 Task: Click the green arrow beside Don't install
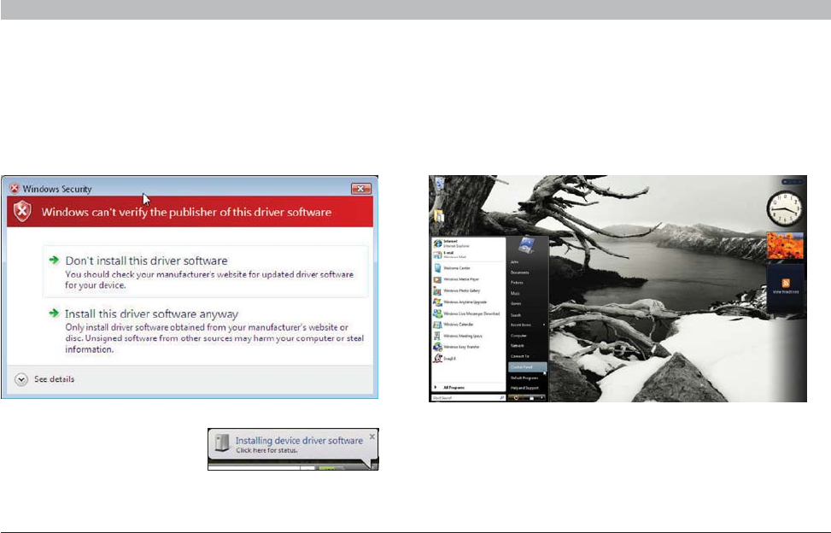click(54, 260)
